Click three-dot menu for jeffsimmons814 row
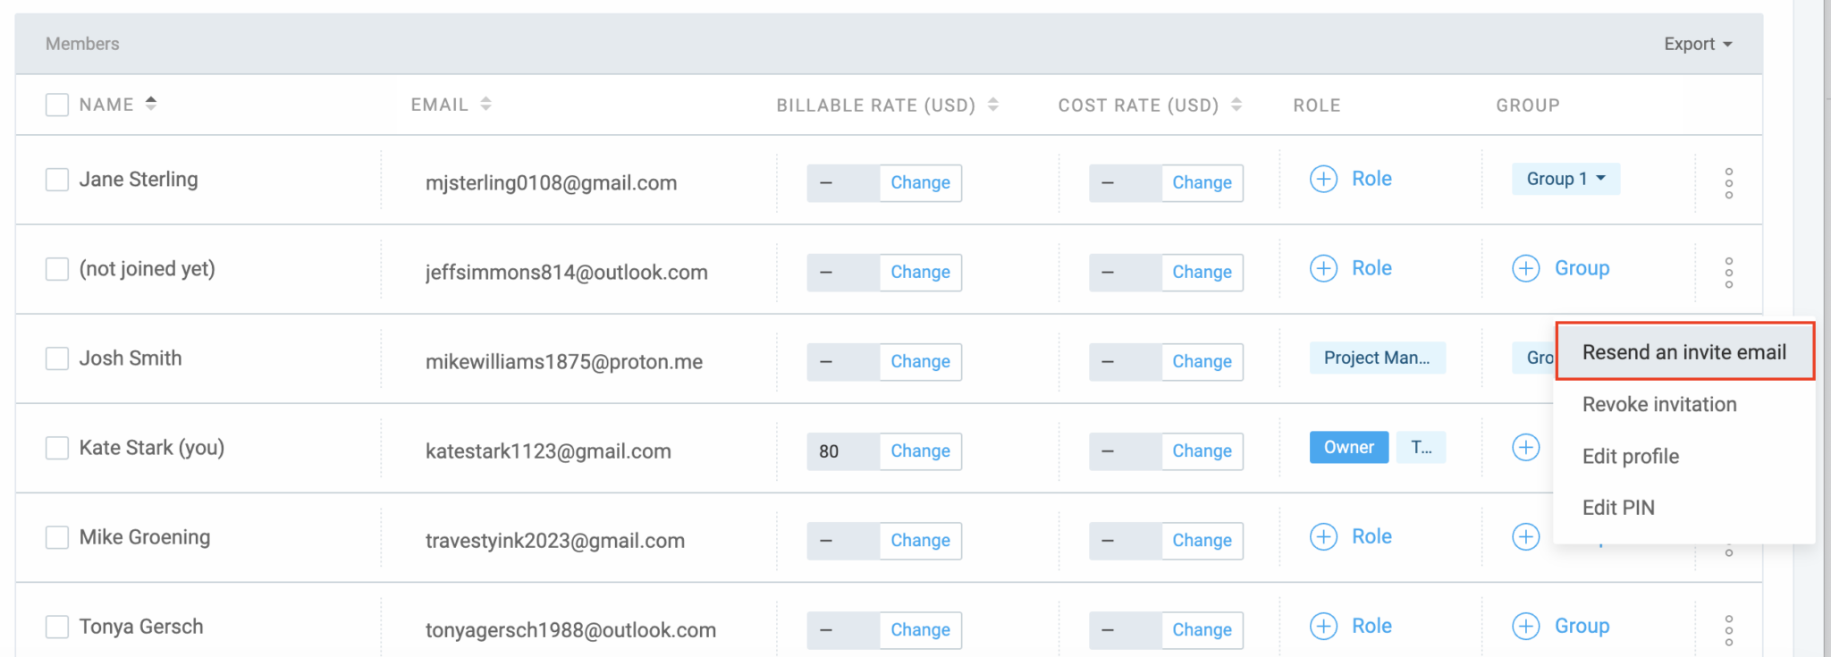The width and height of the screenshot is (1831, 657). tap(1728, 273)
